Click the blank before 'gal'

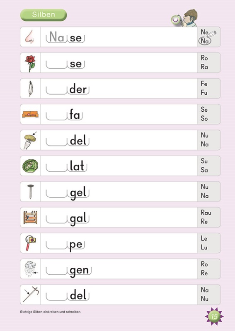pos(56,219)
